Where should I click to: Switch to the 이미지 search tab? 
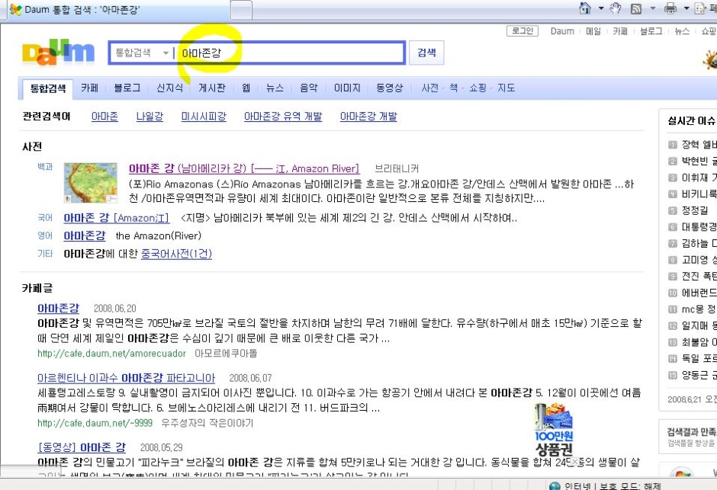[x=347, y=88]
